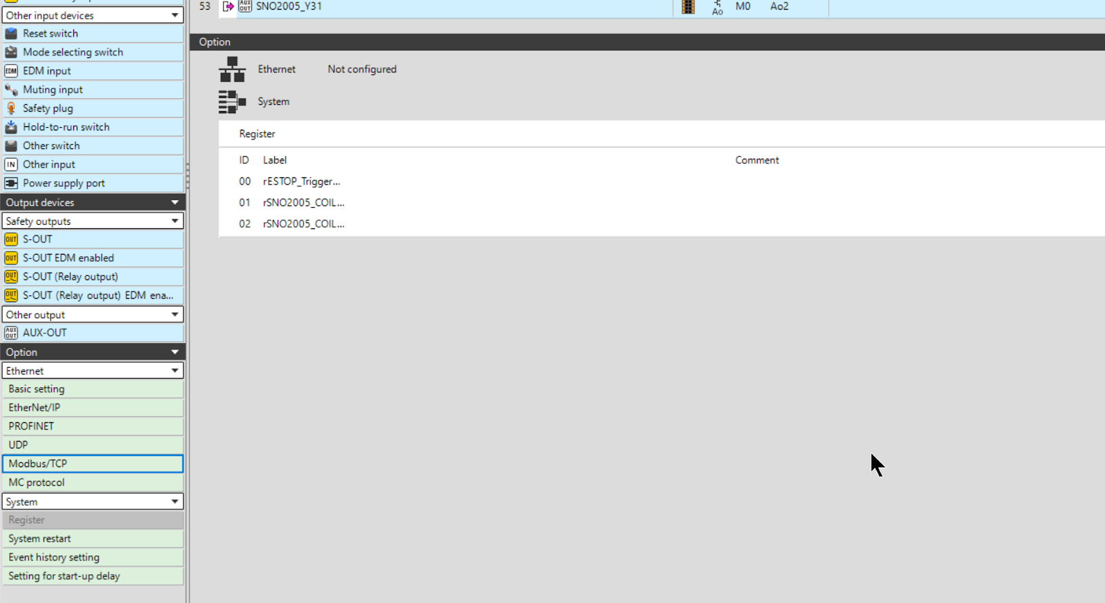Click the Muting input icon
This screenshot has height=603, width=1105.
coord(11,90)
